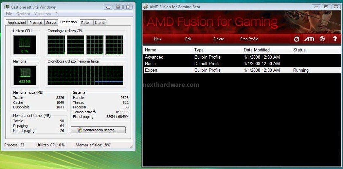This screenshot has width=343, height=169.
Task: Open help via question mark icon
Action: pos(335,39)
